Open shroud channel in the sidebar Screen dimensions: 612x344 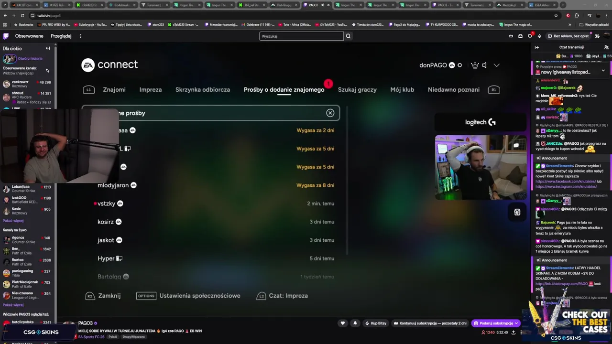click(x=27, y=97)
